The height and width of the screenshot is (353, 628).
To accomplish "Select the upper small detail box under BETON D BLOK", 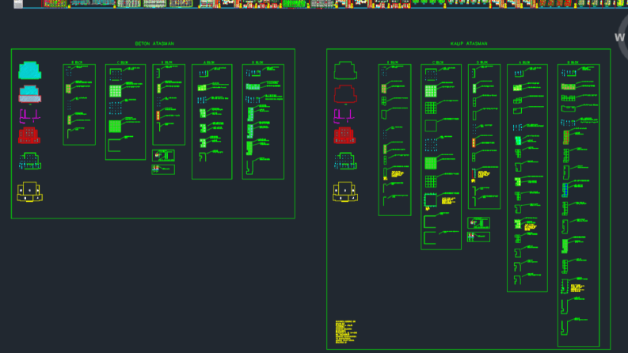I will [x=163, y=155].
